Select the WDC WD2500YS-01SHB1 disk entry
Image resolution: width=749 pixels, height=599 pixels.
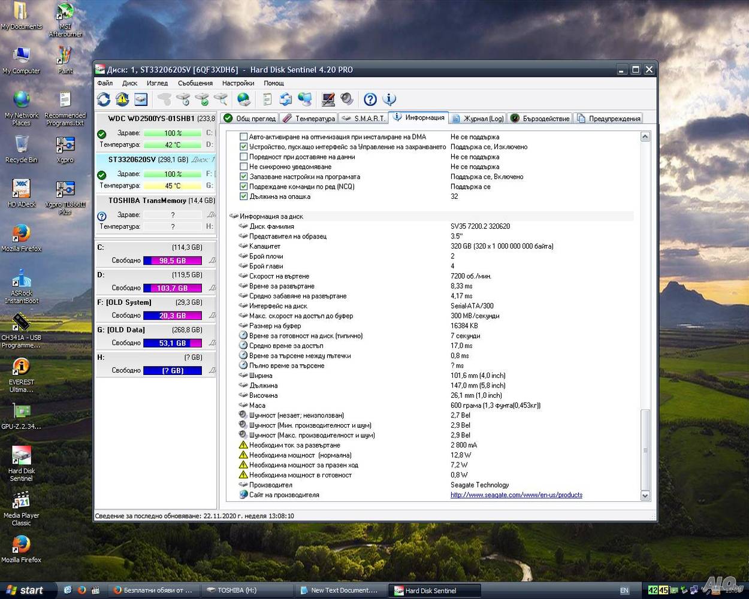coord(156,132)
